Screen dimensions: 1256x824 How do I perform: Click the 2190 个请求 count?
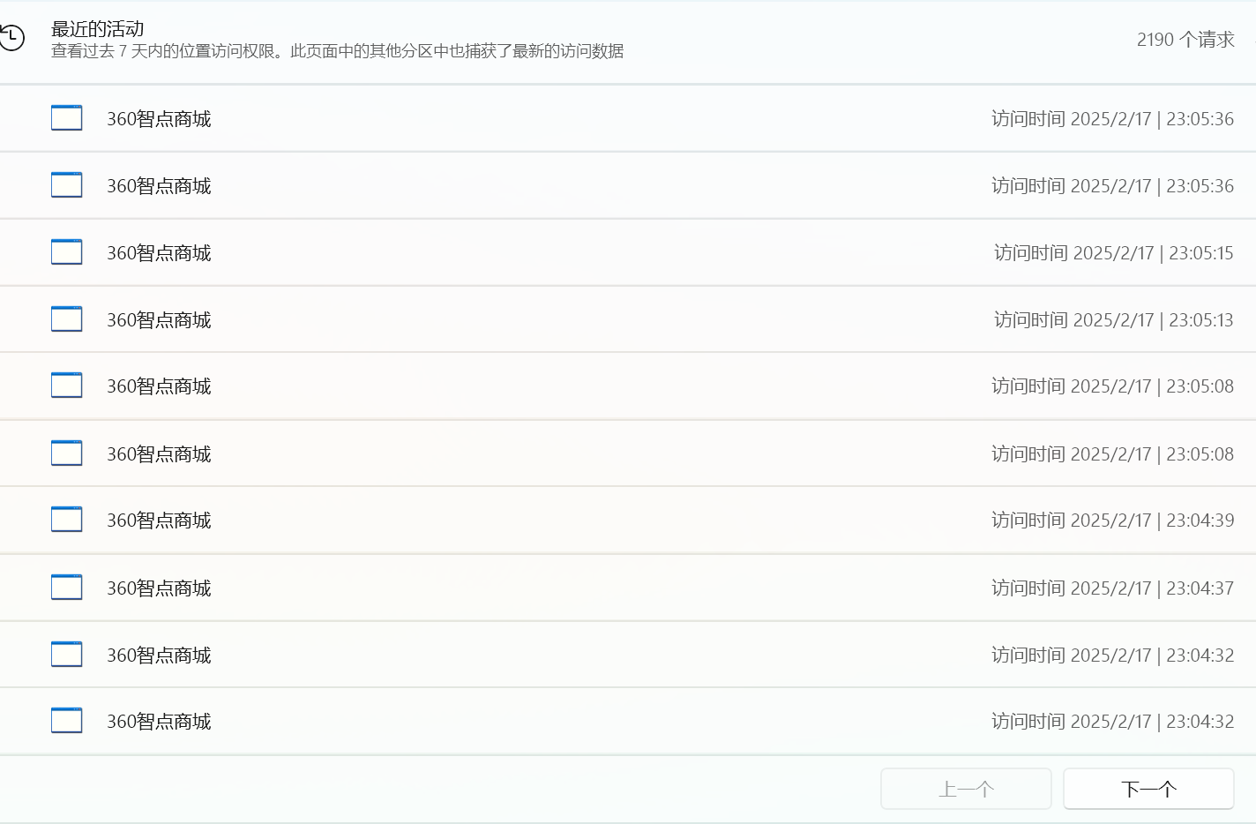tap(1185, 40)
